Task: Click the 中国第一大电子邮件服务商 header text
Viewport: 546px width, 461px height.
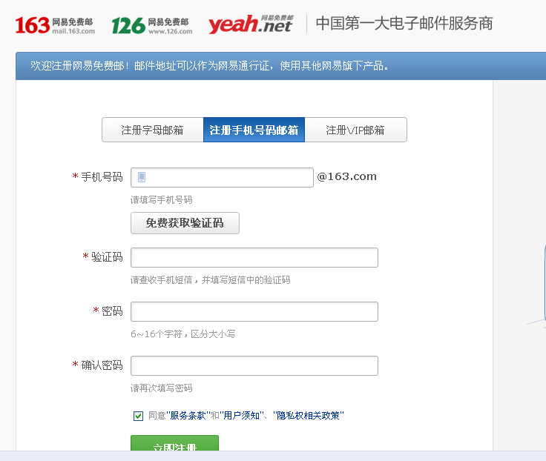Action: (404, 24)
